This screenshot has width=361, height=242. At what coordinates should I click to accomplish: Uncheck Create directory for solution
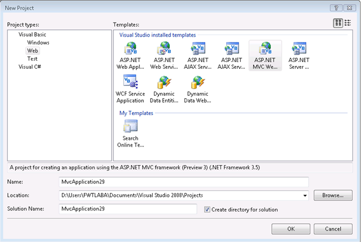click(x=207, y=209)
